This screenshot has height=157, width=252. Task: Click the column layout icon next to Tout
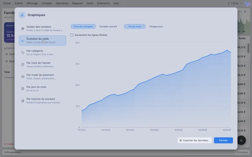click(245, 12)
